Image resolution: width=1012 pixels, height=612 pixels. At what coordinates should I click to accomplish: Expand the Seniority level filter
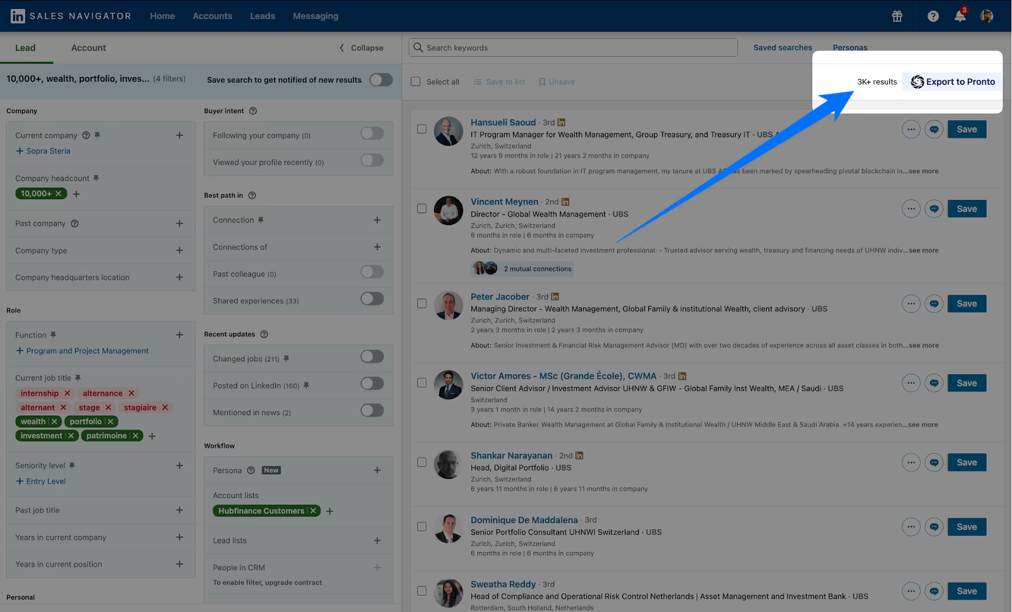pyautogui.click(x=180, y=466)
